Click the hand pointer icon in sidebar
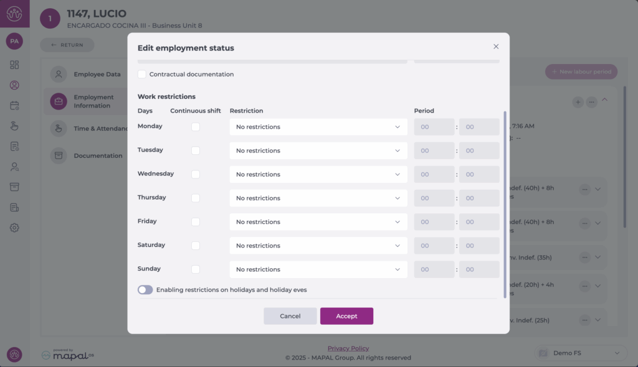 coord(14,126)
